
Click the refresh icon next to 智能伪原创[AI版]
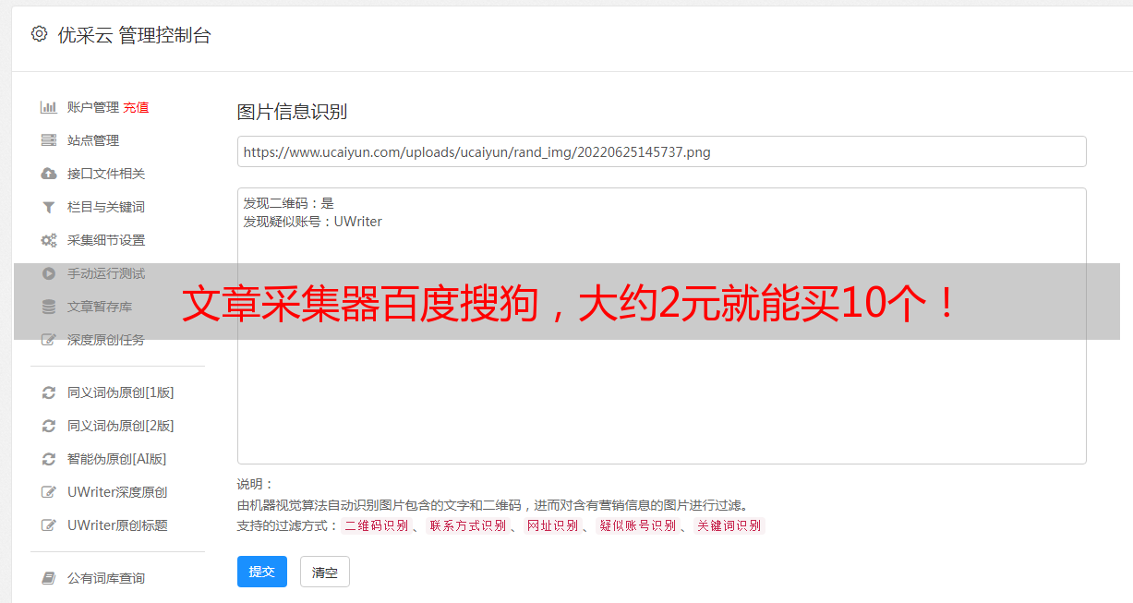(x=49, y=459)
